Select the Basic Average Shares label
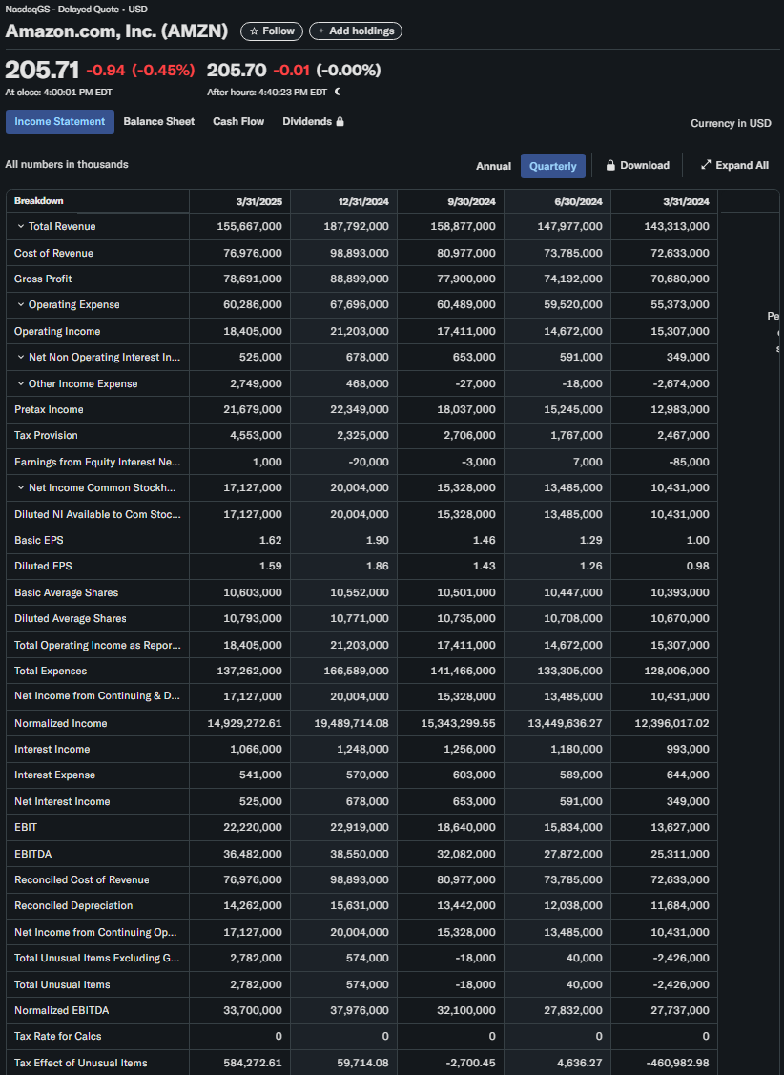The width and height of the screenshot is (784, 1075). 67,592
